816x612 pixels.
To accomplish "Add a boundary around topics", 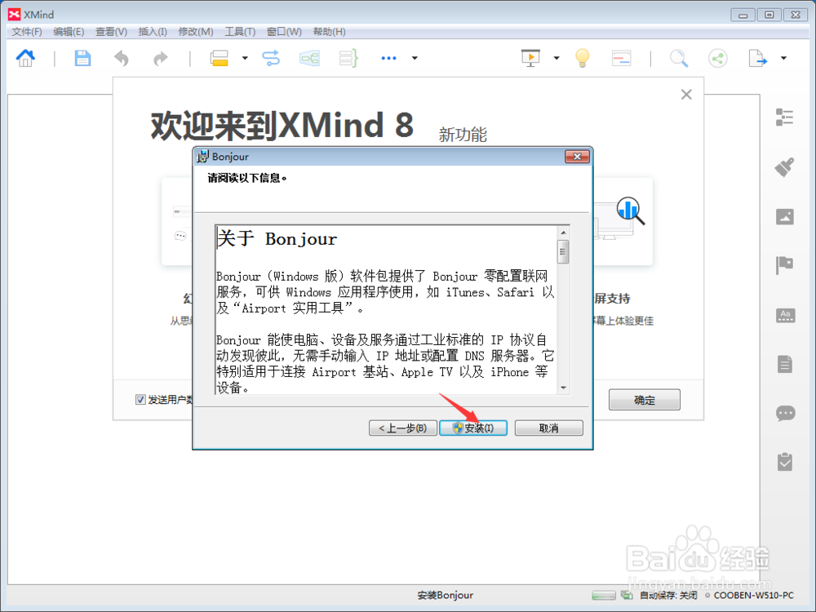I will 309,58.
